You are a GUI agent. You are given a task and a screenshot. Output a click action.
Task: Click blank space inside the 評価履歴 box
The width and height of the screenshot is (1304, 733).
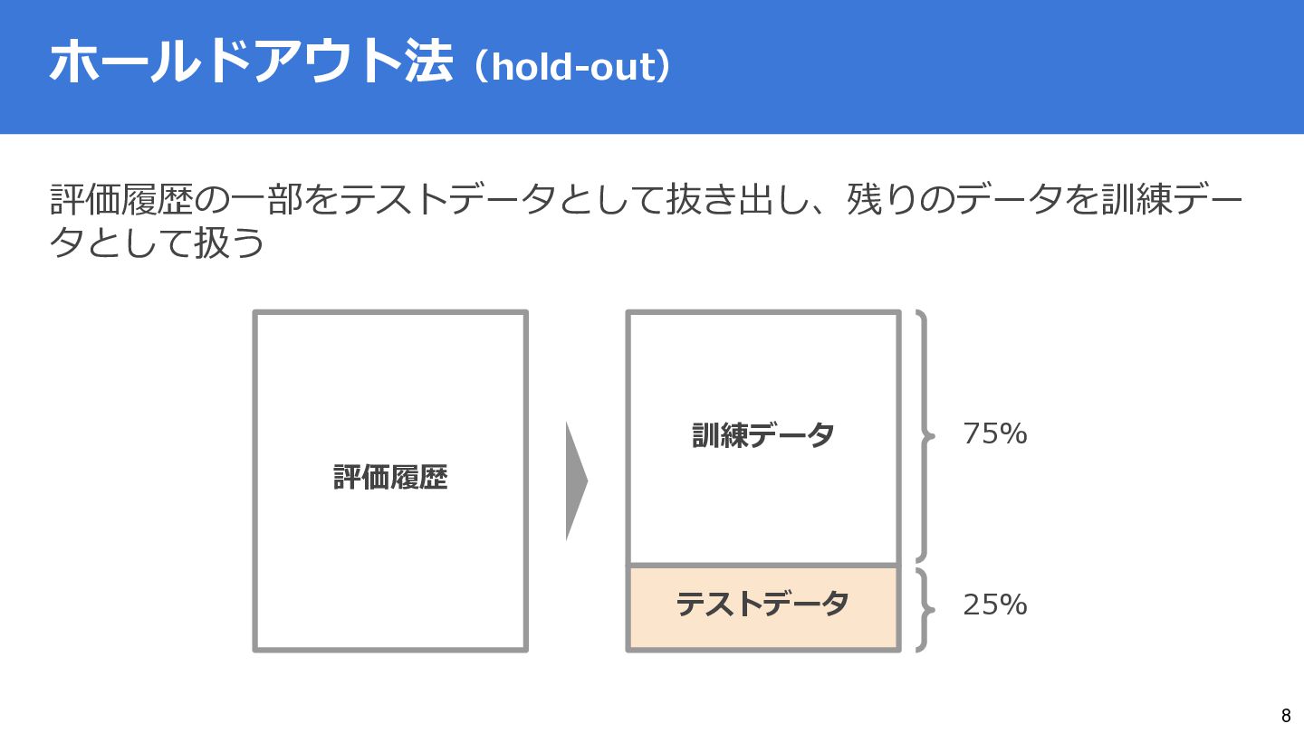click(x=390, y=380)
